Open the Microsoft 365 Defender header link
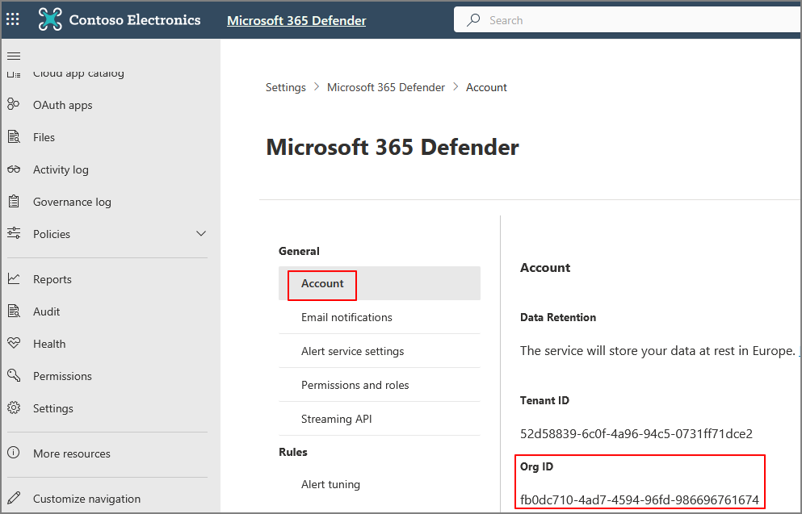Screen dimensions: 802x514 point(296,20)
